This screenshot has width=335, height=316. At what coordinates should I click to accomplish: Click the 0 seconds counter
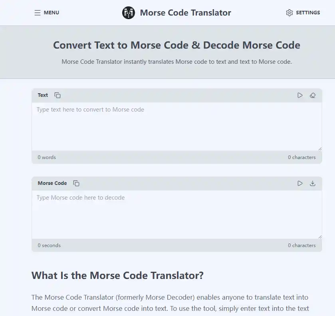pos(49,245)
